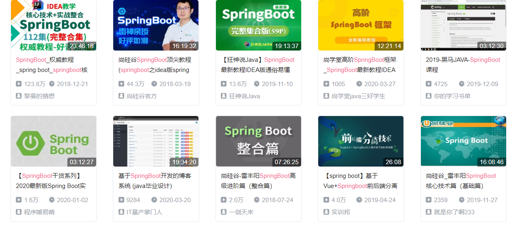The width and height of the screenshot is (524, 226).
Task: Click title 尚学堂高阶SpringBoot框架
Action: 360,65
